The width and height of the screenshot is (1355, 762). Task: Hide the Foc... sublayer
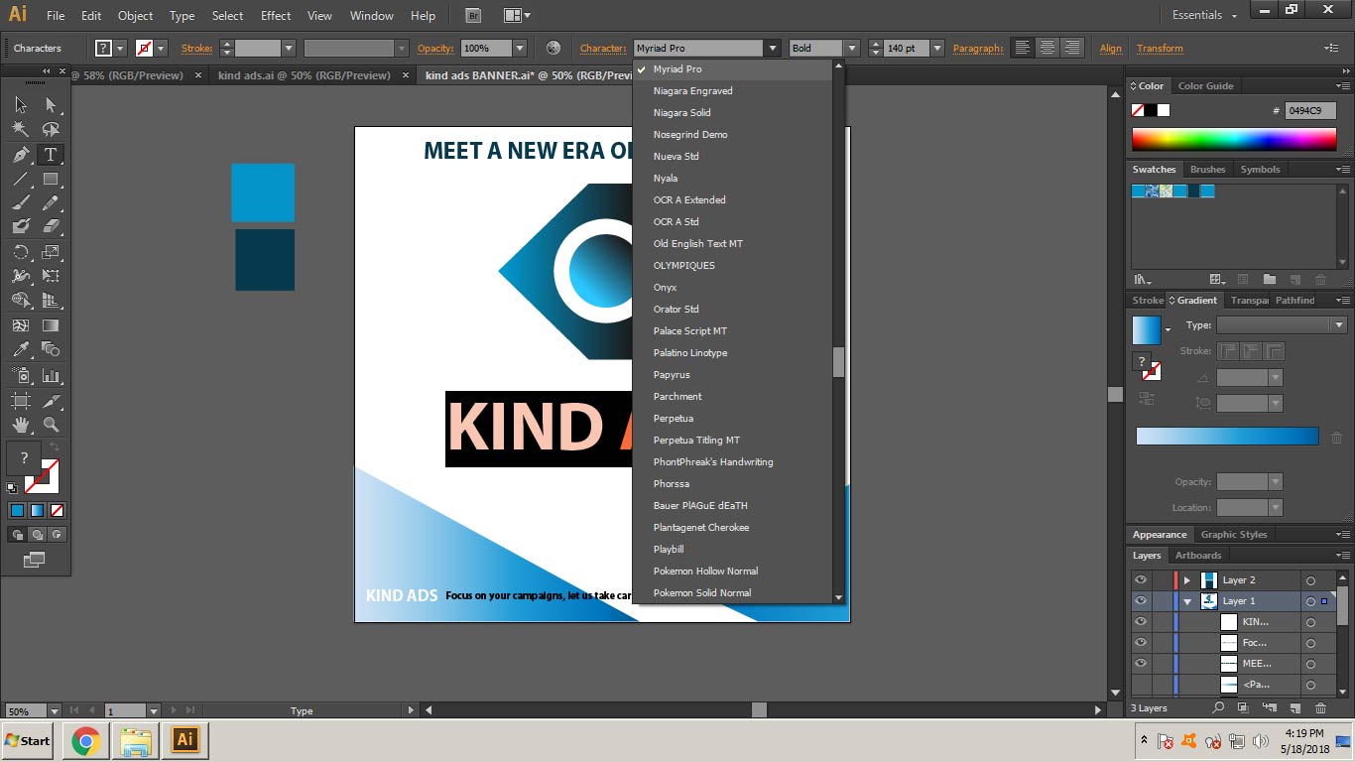point(1141,642)
